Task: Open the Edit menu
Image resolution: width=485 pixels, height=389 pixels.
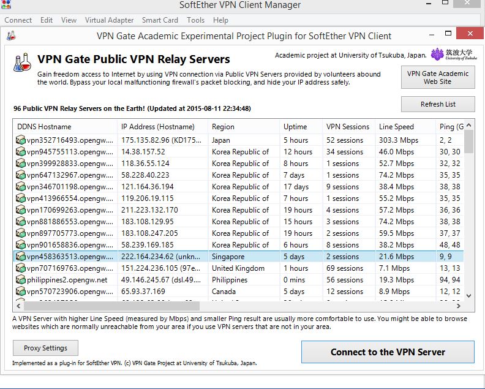Action: 47,20
